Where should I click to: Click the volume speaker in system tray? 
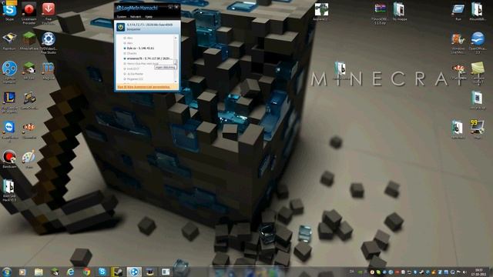point(464,272)
